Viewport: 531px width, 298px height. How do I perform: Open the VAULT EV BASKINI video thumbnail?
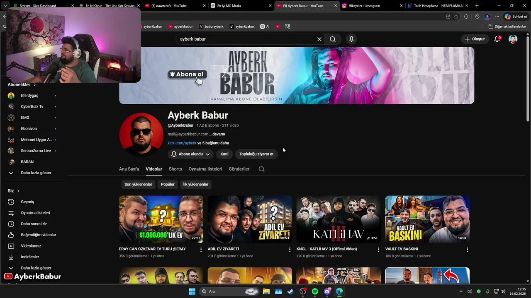coord(427,219)
